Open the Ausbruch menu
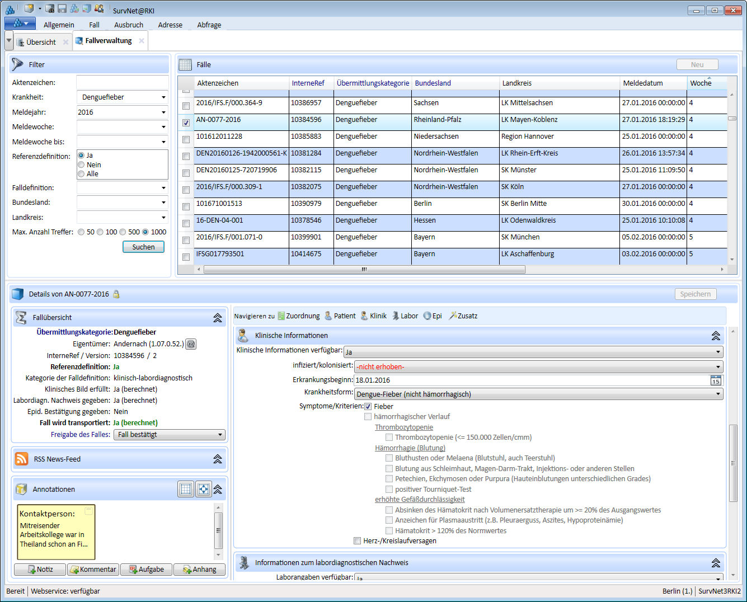The width and height of the screenshot is (747, 602). 129,25
